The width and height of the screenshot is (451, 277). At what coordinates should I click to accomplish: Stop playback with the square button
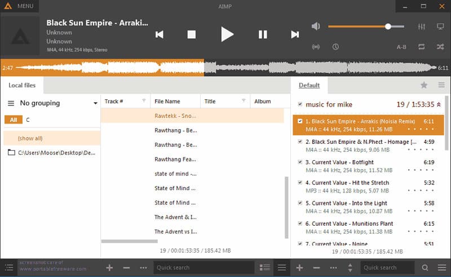(191, 34)
